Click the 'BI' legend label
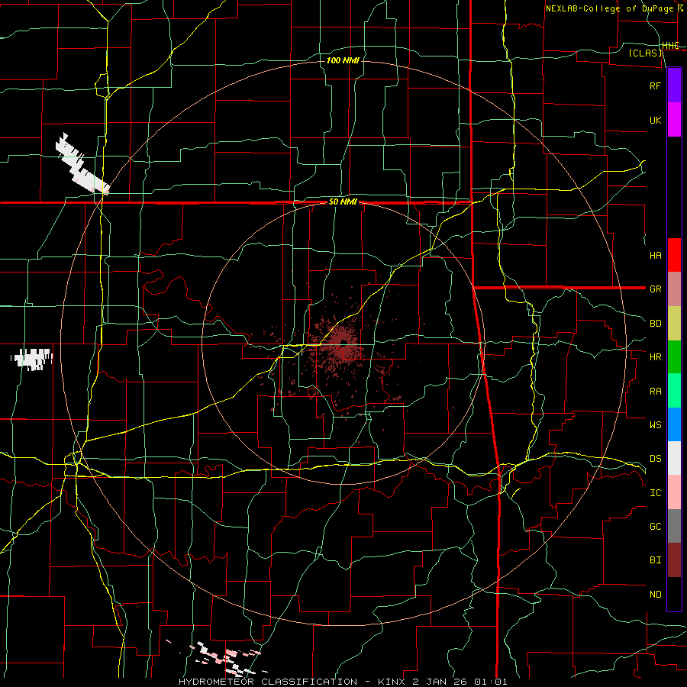This screenshot has width=687, height=687. point(655,560)
